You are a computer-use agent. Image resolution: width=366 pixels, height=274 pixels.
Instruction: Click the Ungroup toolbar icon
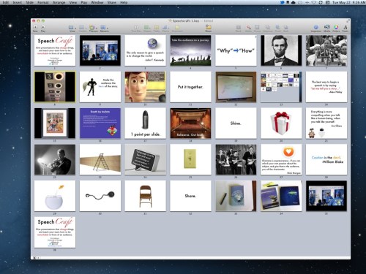pos(268,28)
